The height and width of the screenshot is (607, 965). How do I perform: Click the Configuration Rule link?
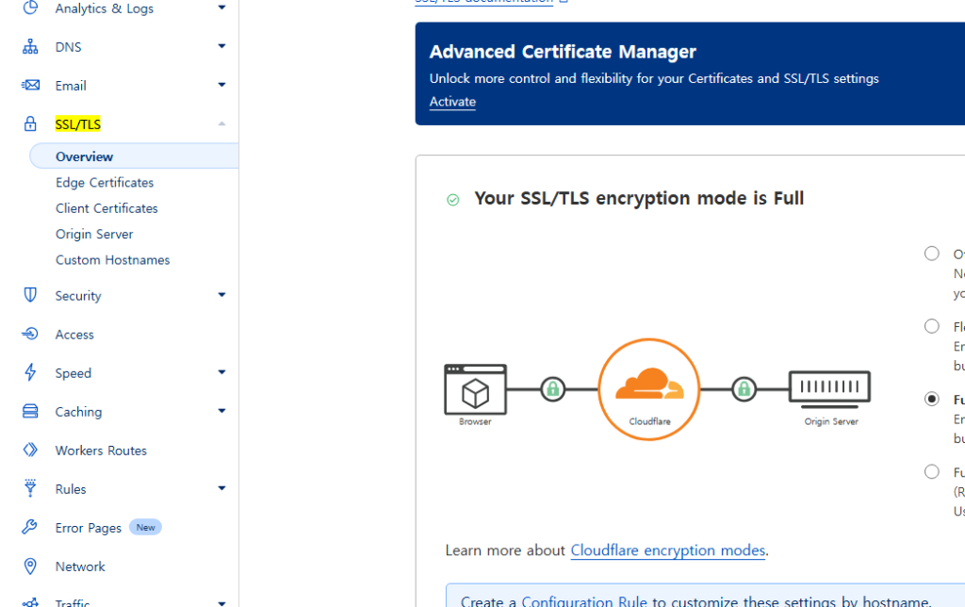(x=584, y=601)
